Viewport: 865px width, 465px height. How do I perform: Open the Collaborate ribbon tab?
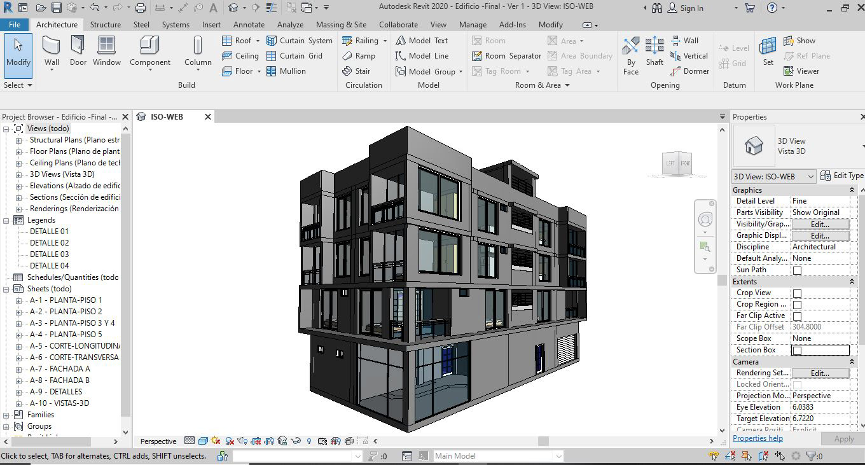pyautogui.click(x=398, y=25)
